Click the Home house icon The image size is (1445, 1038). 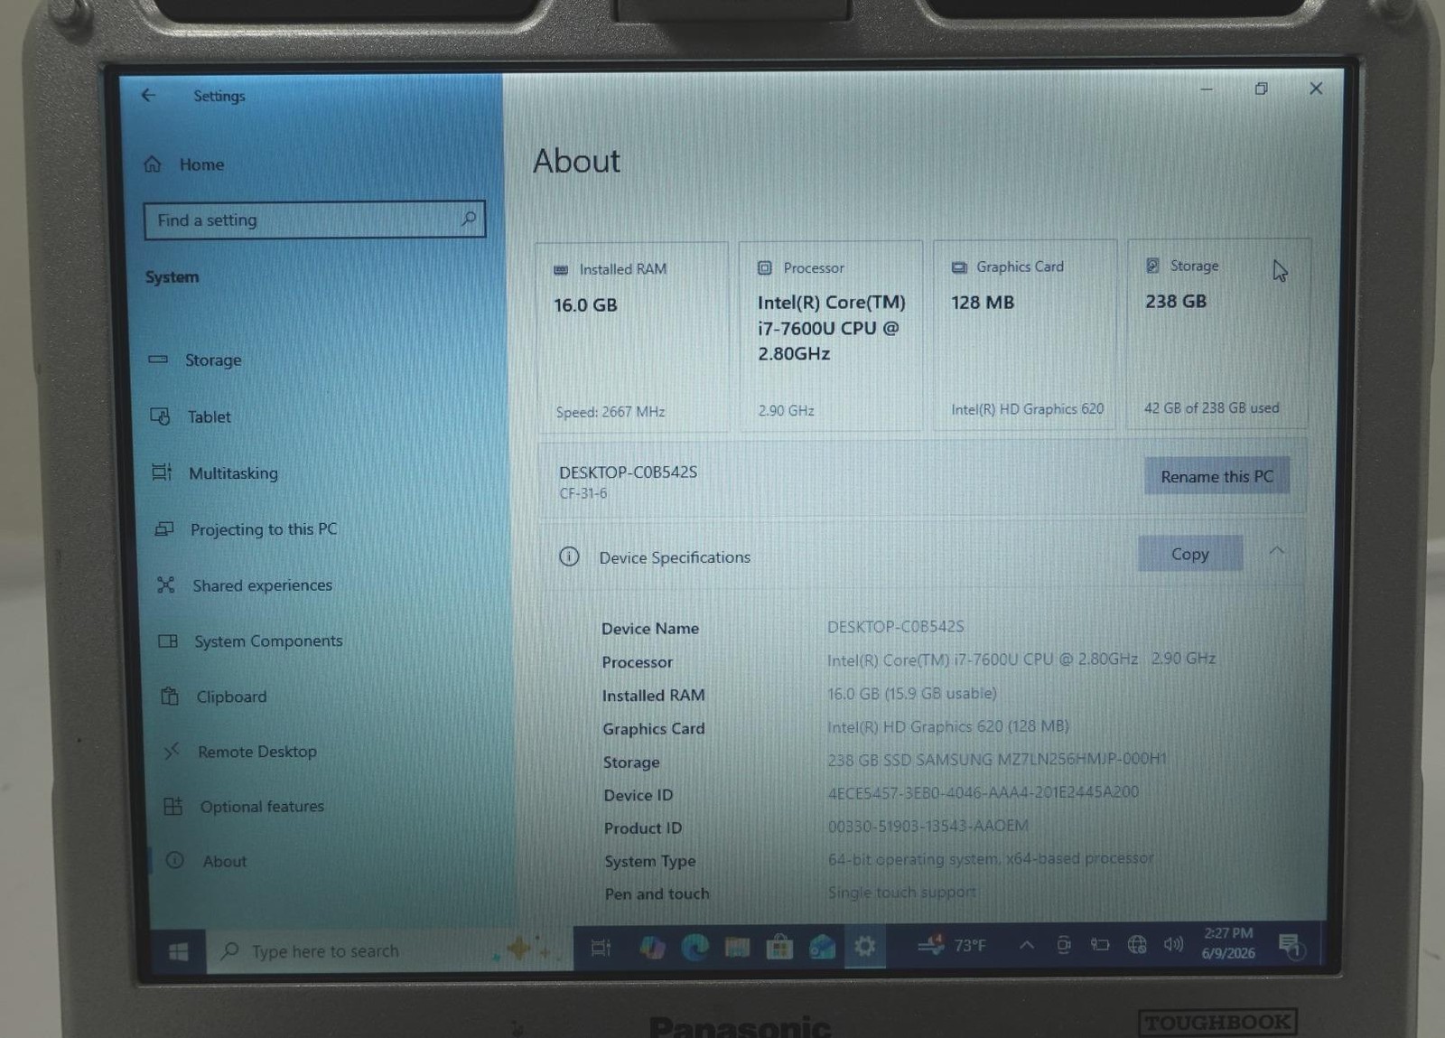pyautogui.click(x=153, y=164)
